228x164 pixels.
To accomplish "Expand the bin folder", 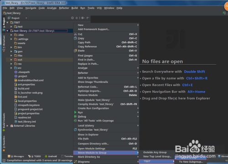I will [x=11, y=47].
